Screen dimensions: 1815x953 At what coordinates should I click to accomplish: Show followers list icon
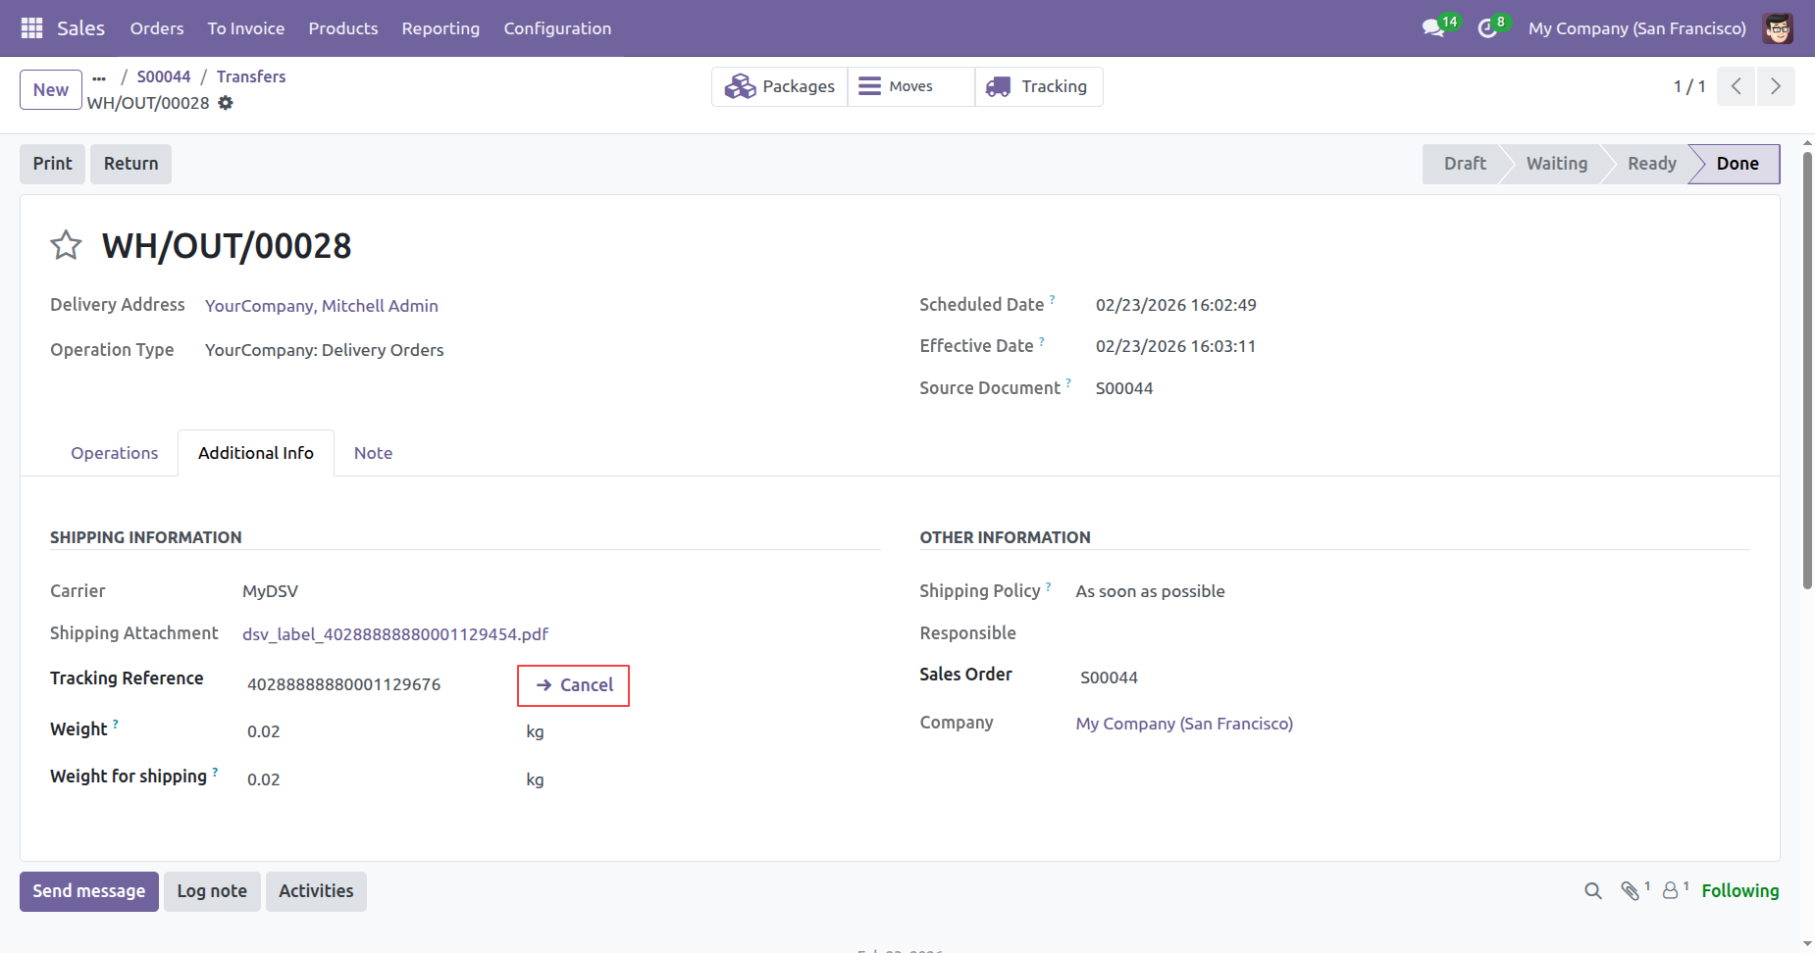pos(1671,890)
